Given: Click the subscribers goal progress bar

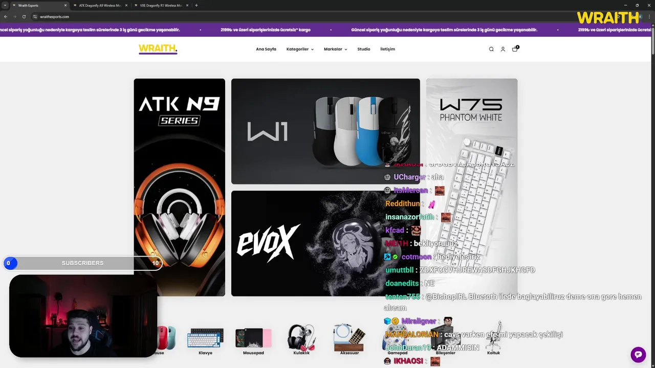Looking at the screenshot, I should [x=83, y=263].
